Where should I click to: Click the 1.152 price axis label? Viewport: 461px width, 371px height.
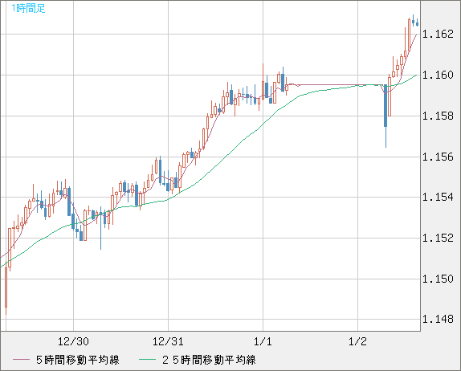point(438,238)
